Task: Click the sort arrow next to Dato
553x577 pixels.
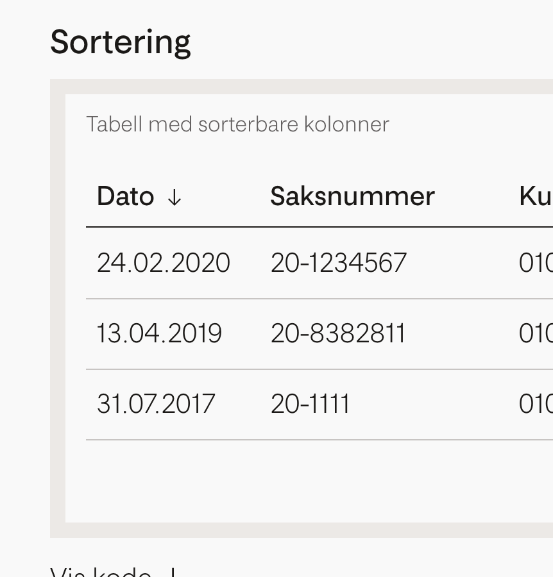Action: (174, 197)
